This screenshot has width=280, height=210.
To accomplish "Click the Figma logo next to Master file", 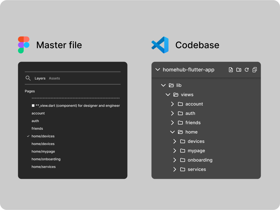I will tap(23, 45).
